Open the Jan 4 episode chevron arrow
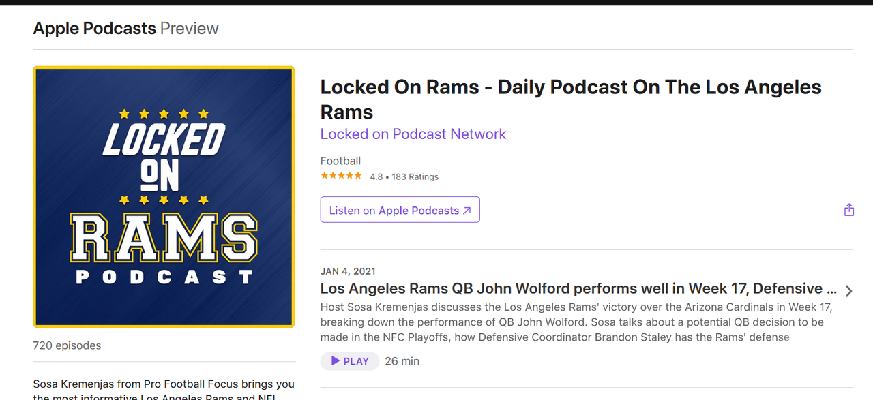Screen dimensions: 873x400 [x=848, y=291]
